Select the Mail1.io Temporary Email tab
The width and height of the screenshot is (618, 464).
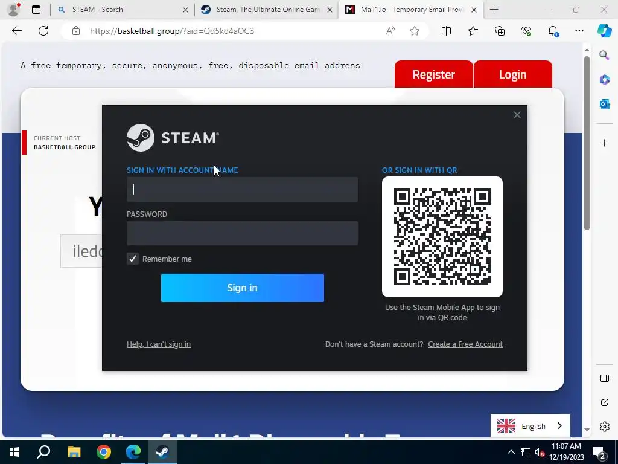411,10
